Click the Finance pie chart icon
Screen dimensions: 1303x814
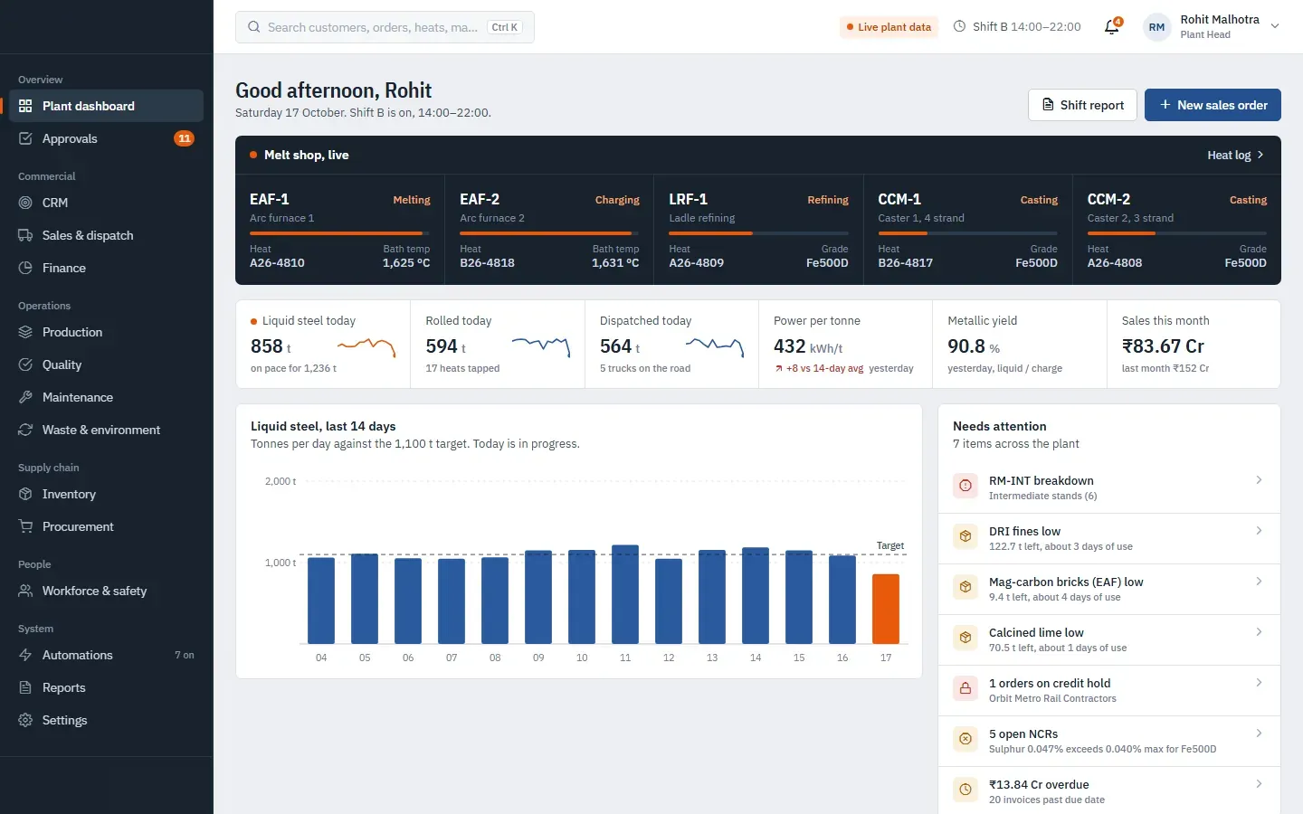(x=25, y=268)
